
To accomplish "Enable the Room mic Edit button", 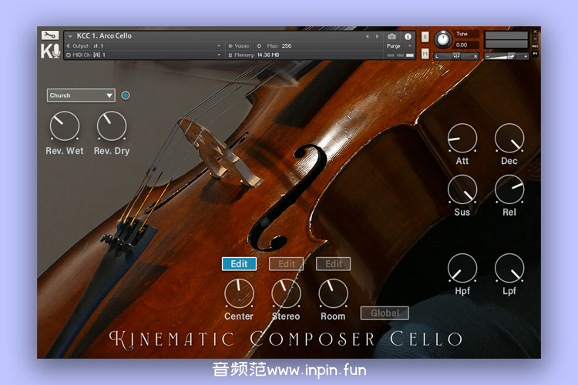I will (x=334, y=264).
